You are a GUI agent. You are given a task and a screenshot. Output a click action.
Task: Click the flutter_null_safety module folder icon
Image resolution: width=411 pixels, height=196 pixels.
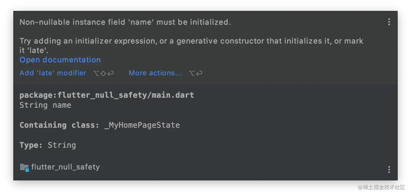[24, 167]
